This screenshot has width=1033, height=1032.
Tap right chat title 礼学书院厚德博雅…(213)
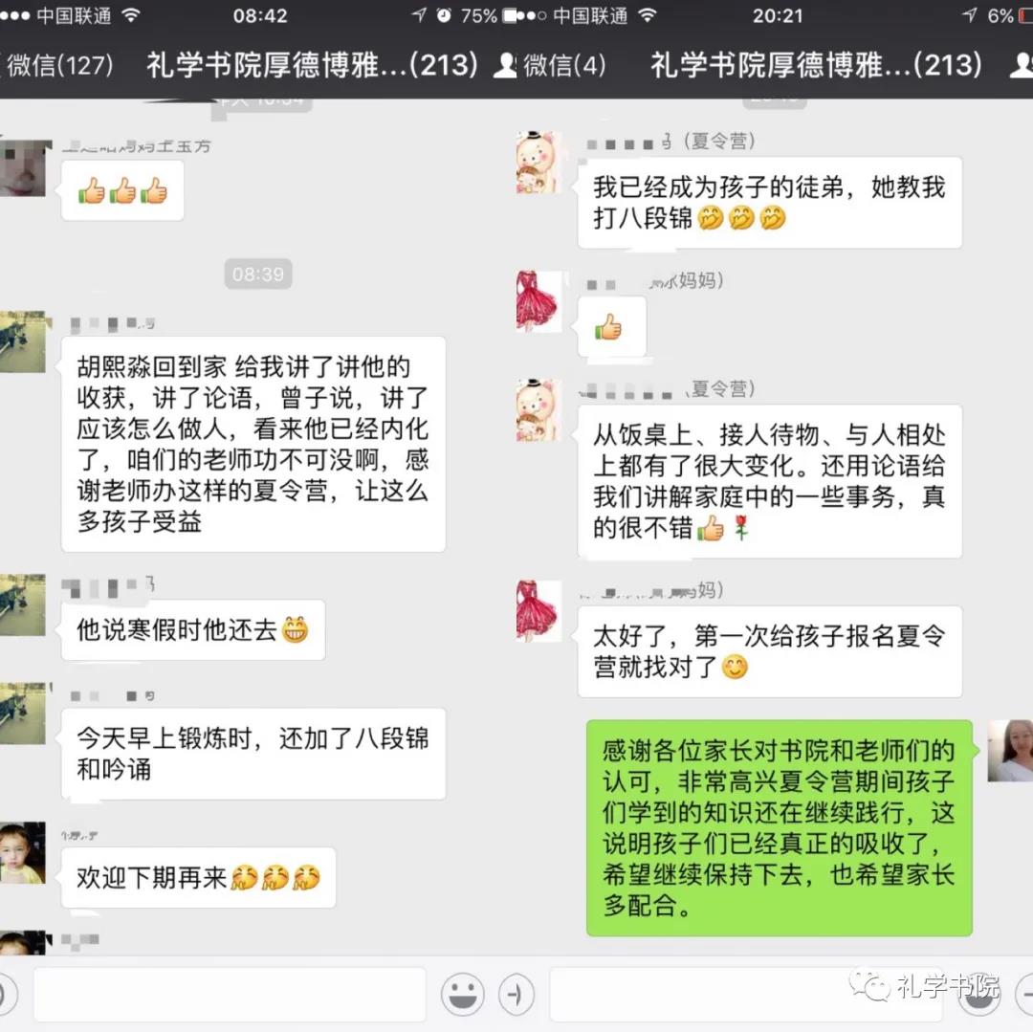tap(816, 65)
